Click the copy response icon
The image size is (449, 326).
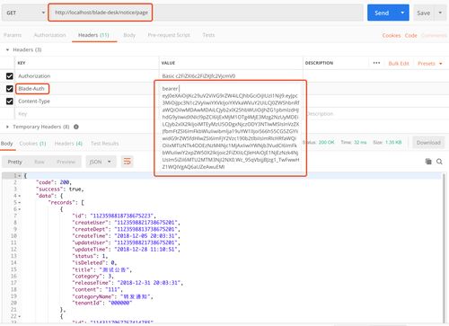pos(428,162)
